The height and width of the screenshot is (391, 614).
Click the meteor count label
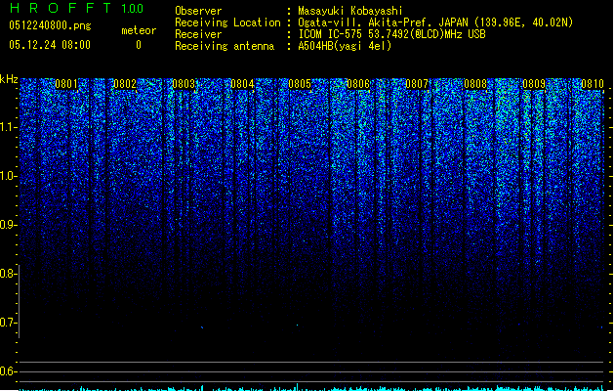[x=139, y=30]
